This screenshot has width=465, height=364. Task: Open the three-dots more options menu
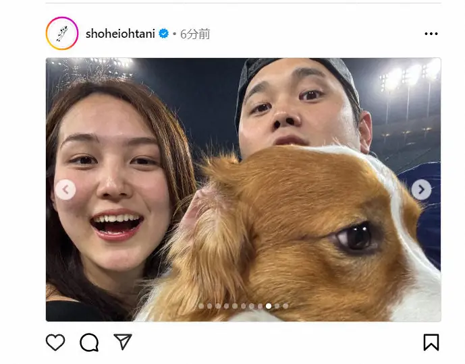pos(431,34)
